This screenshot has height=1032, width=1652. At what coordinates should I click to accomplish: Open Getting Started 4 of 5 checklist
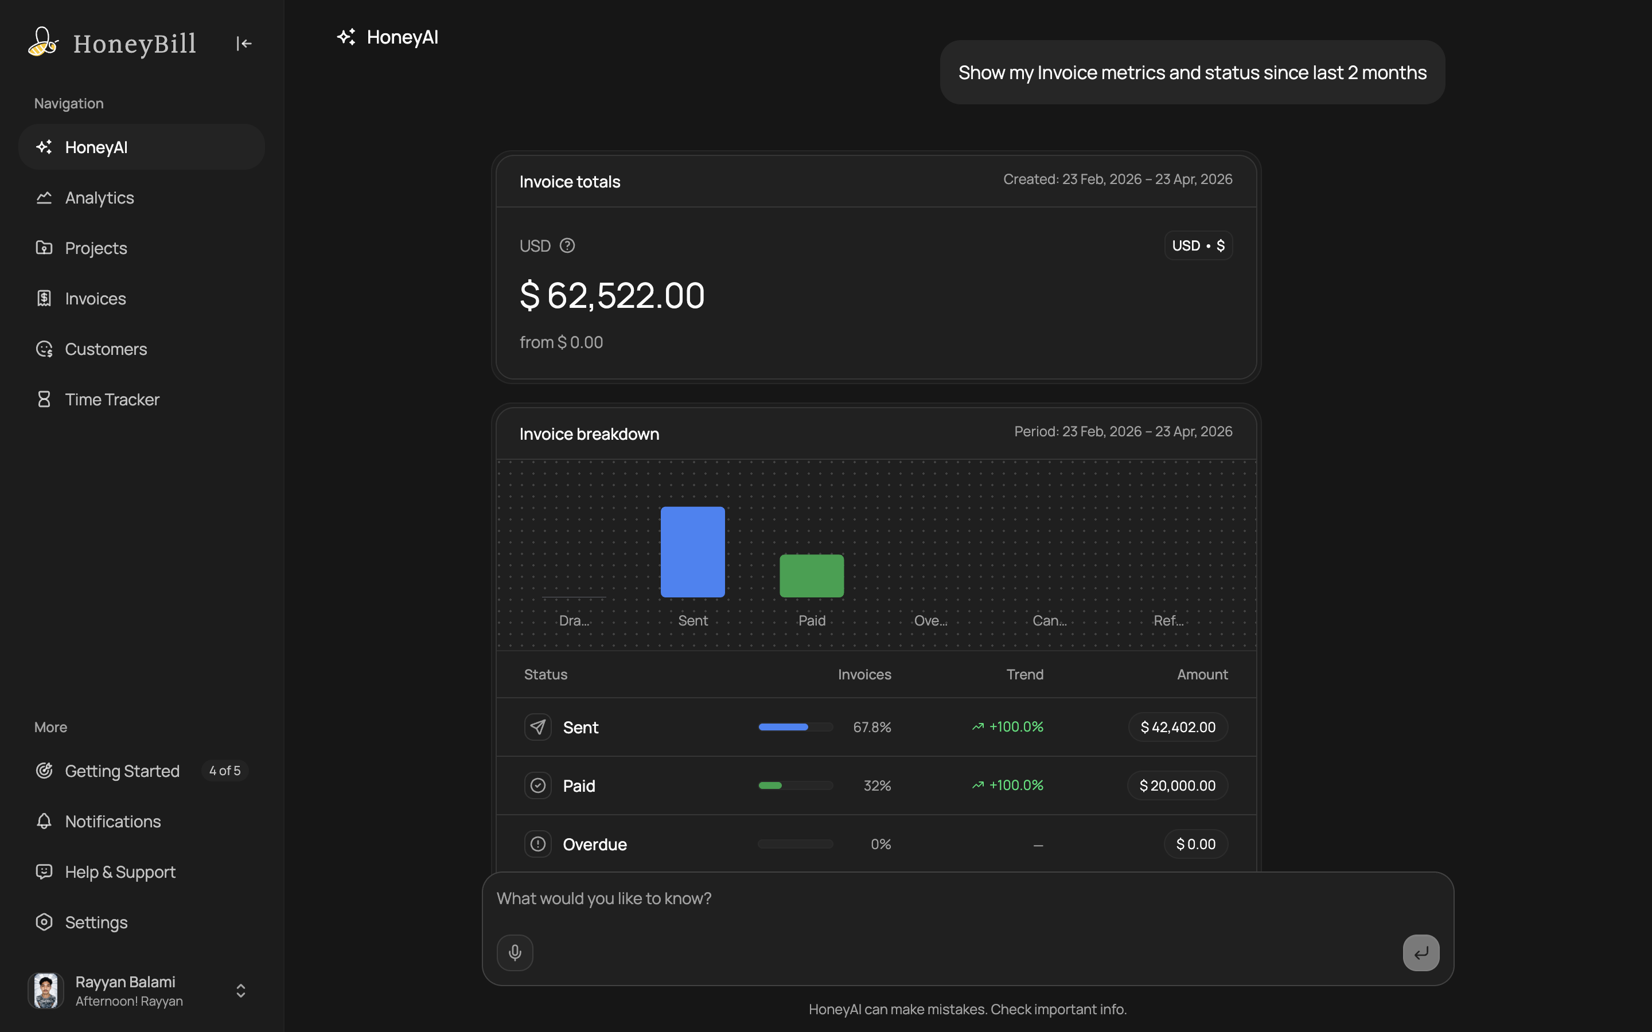[x=141, y=771]
